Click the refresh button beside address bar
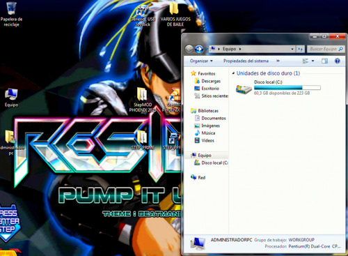The height and width of the screenshot is (256, 348). point(300,49)
